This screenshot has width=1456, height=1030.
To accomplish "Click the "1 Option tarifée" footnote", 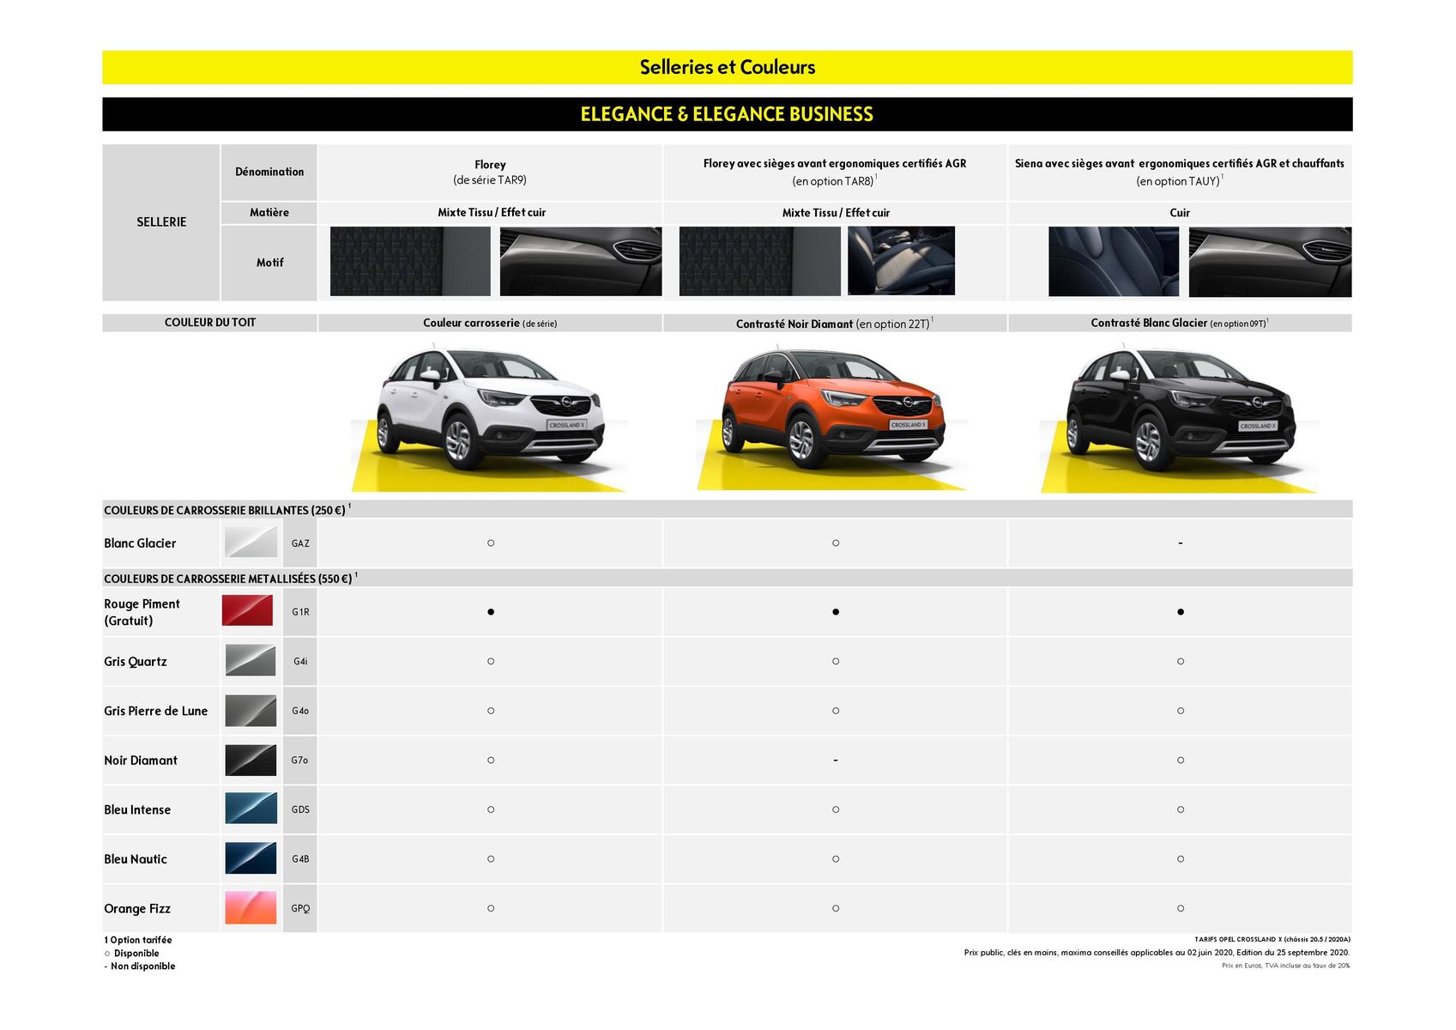I will (x=138, y=940).
